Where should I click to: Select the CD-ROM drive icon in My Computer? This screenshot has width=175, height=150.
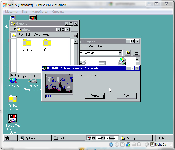point(122,61)
